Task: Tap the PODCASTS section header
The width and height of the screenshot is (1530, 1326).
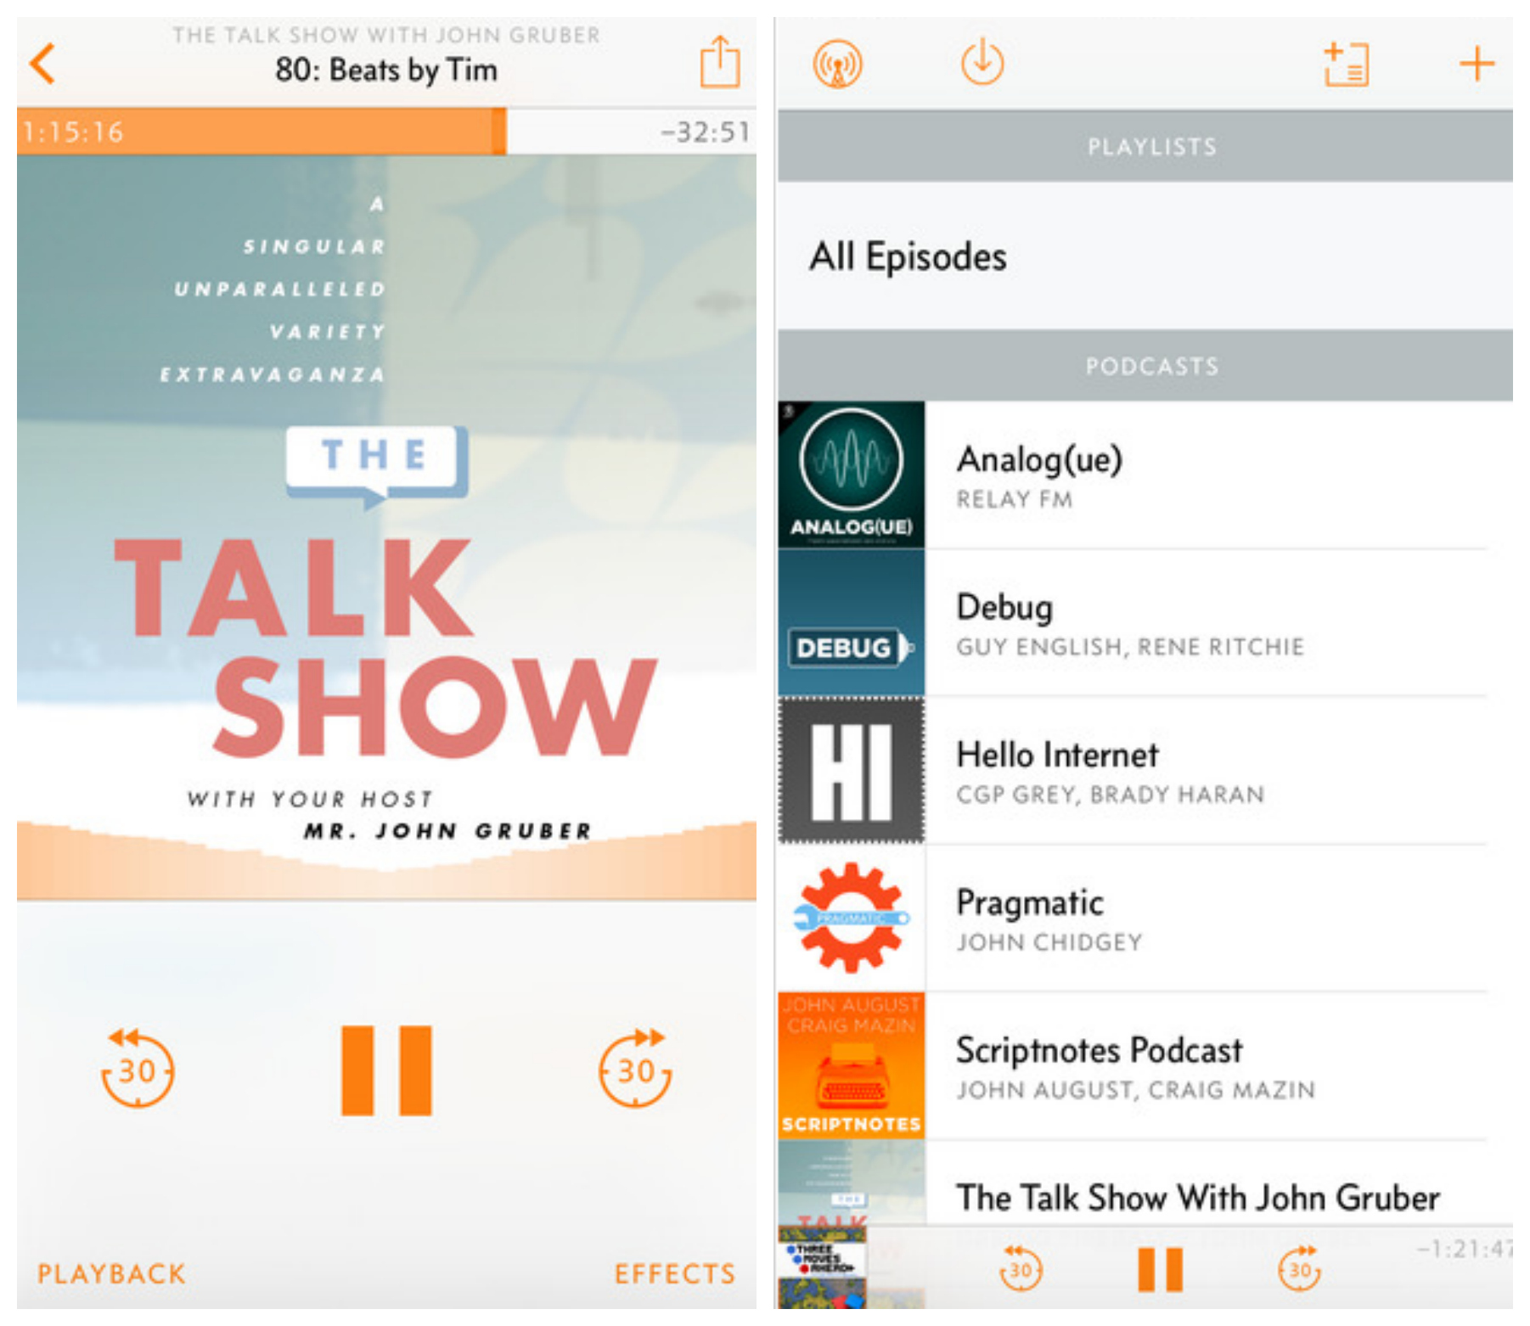Action: pyautogui.click(x=1145, y=366)
